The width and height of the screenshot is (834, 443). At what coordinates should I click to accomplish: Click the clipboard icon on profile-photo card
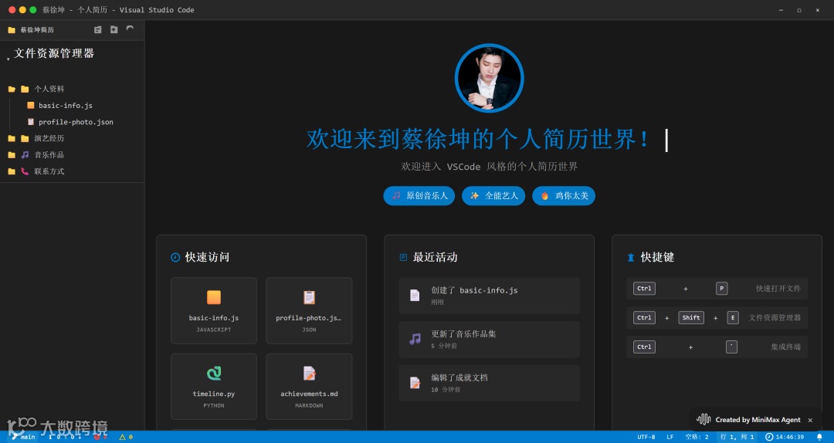coord(309,297)
